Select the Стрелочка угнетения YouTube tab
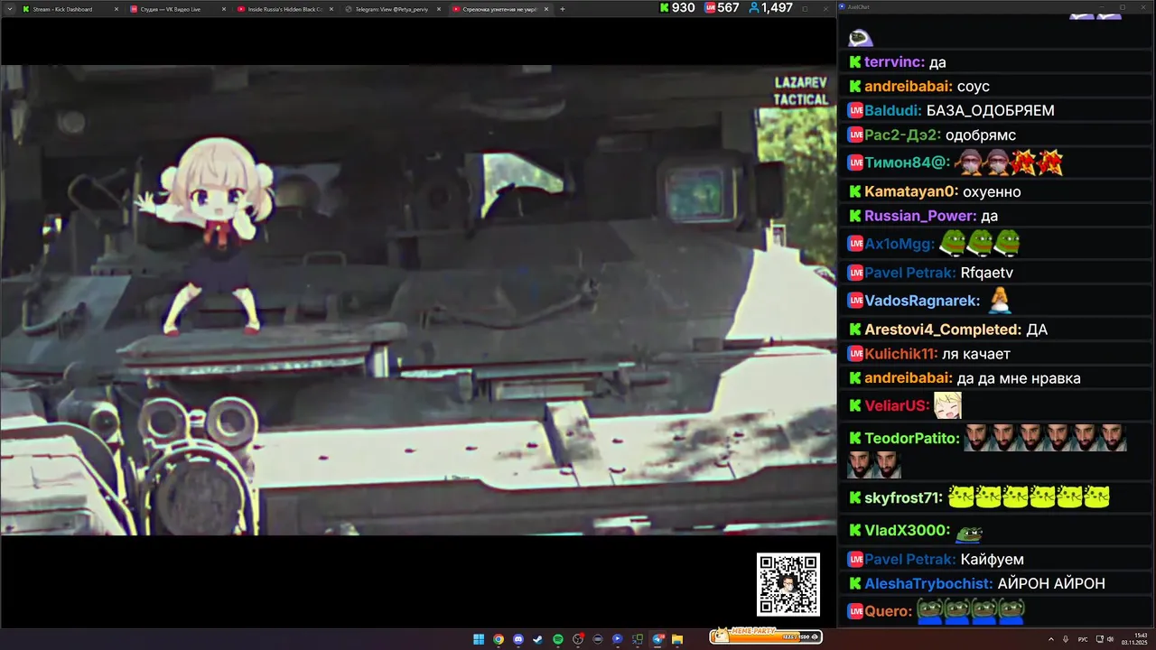Viewport: 1156px width, 650px height. point(499,9)
